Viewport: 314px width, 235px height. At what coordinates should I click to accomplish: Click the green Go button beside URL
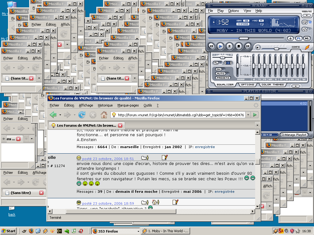coord(255,115)
